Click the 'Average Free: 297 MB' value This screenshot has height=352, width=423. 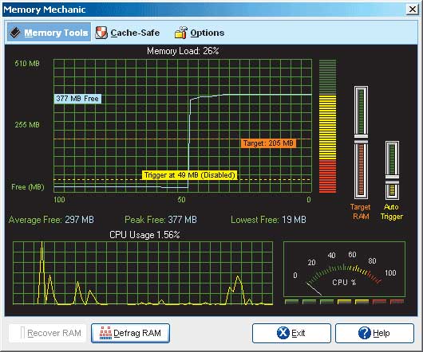tap(51, 220)
